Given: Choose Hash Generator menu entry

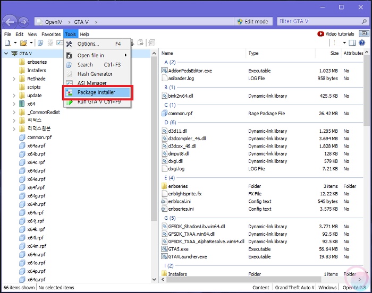Looking at the screenshot, I should pos(97,74).
